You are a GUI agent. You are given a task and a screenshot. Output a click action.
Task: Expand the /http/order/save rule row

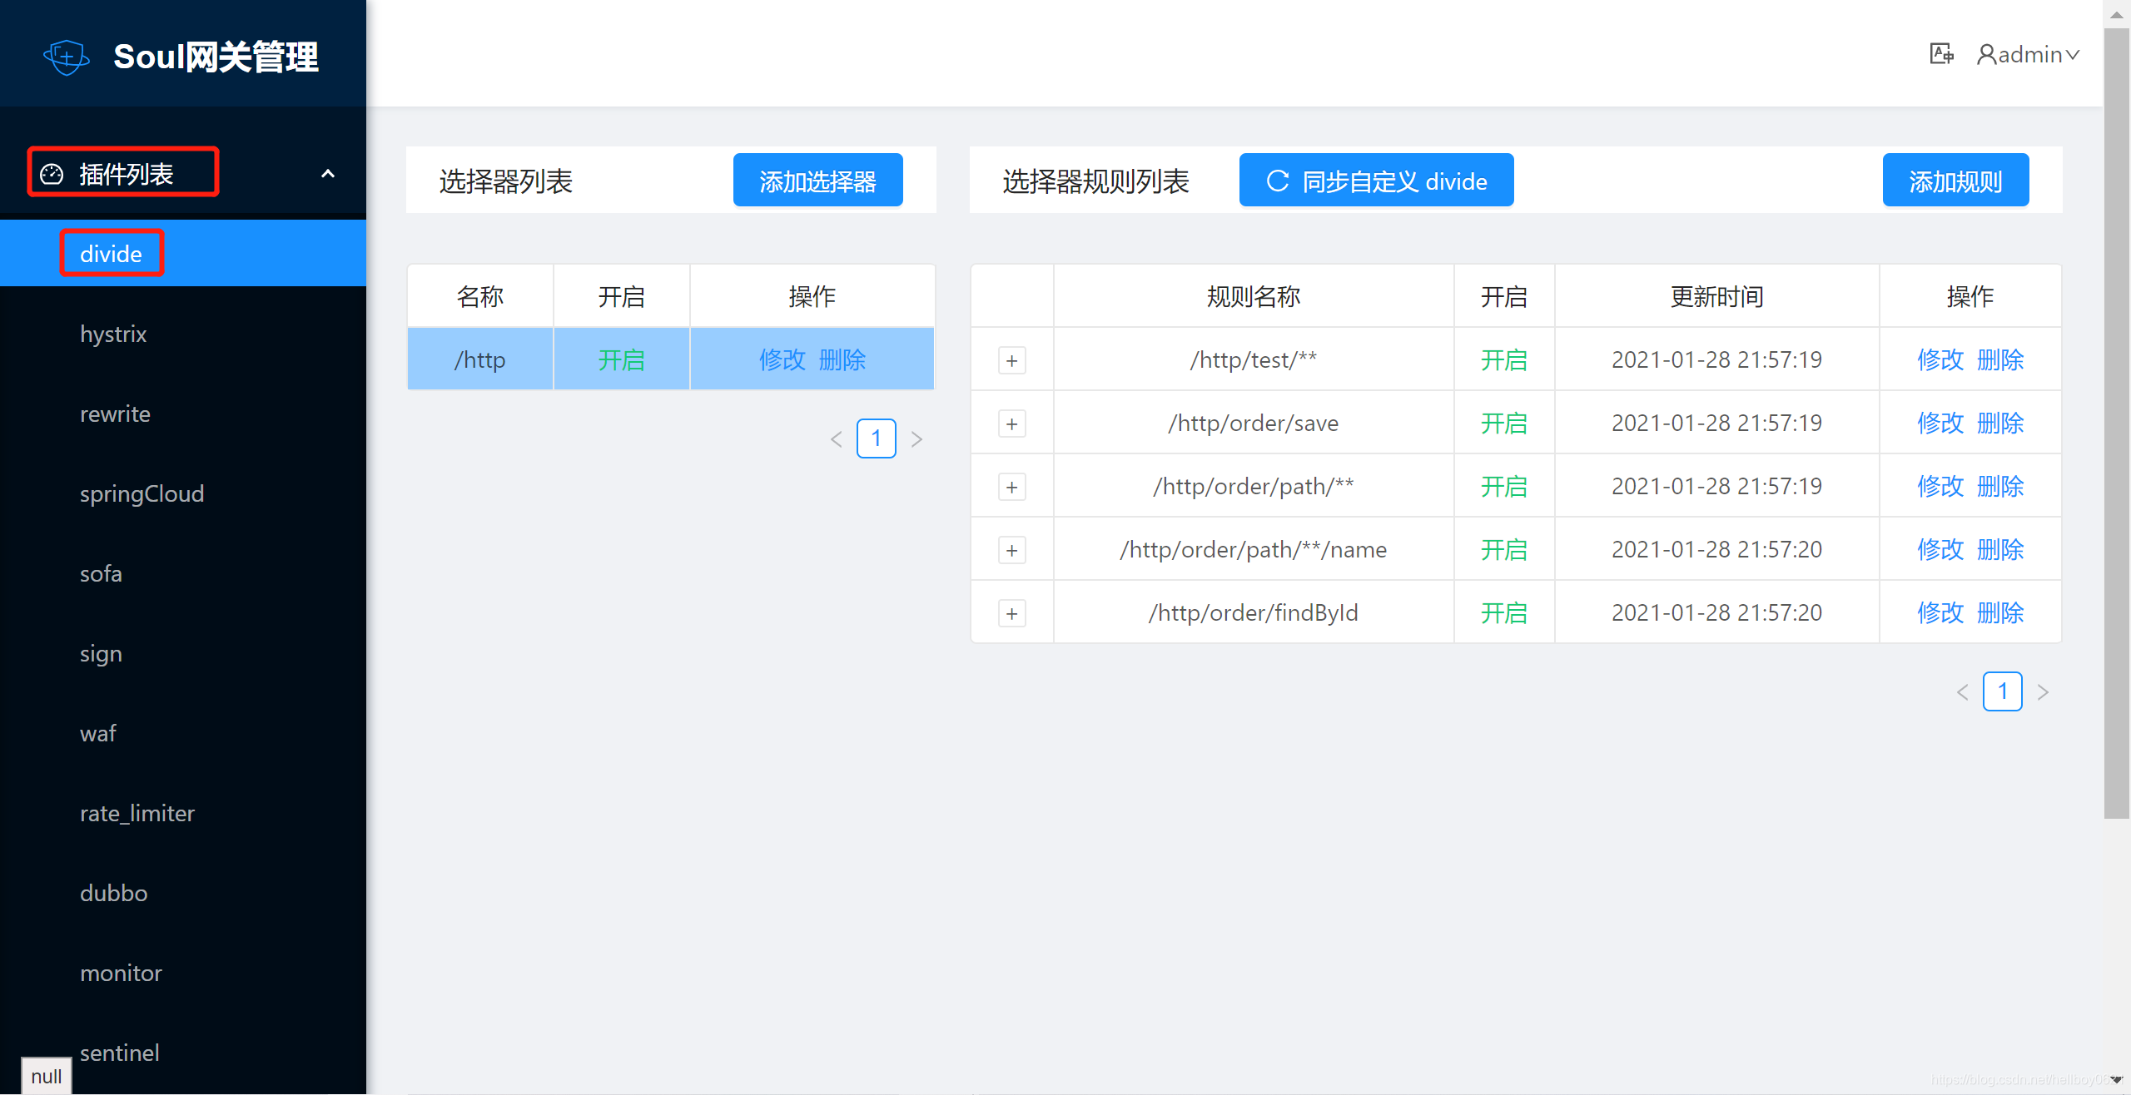tap(1011, 424)
